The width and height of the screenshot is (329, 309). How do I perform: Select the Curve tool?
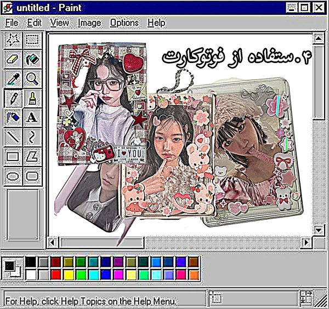[32, 137]
